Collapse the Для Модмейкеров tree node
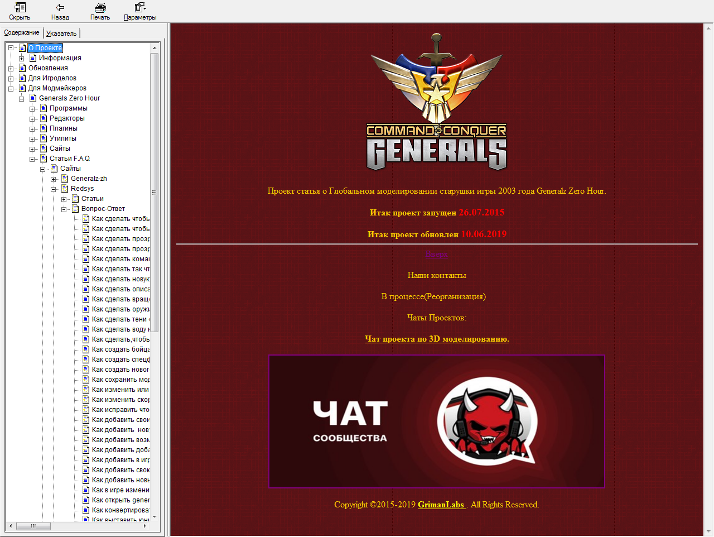Image resolution: width=714 pixels, height=537 pixels. [11, 88]
